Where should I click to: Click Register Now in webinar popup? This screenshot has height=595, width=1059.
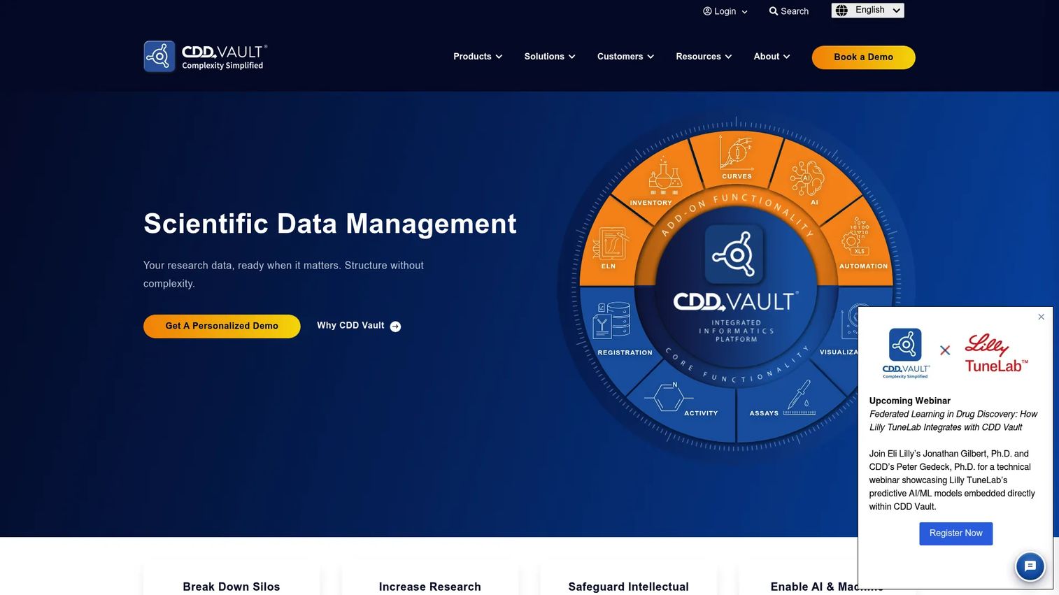955,533
